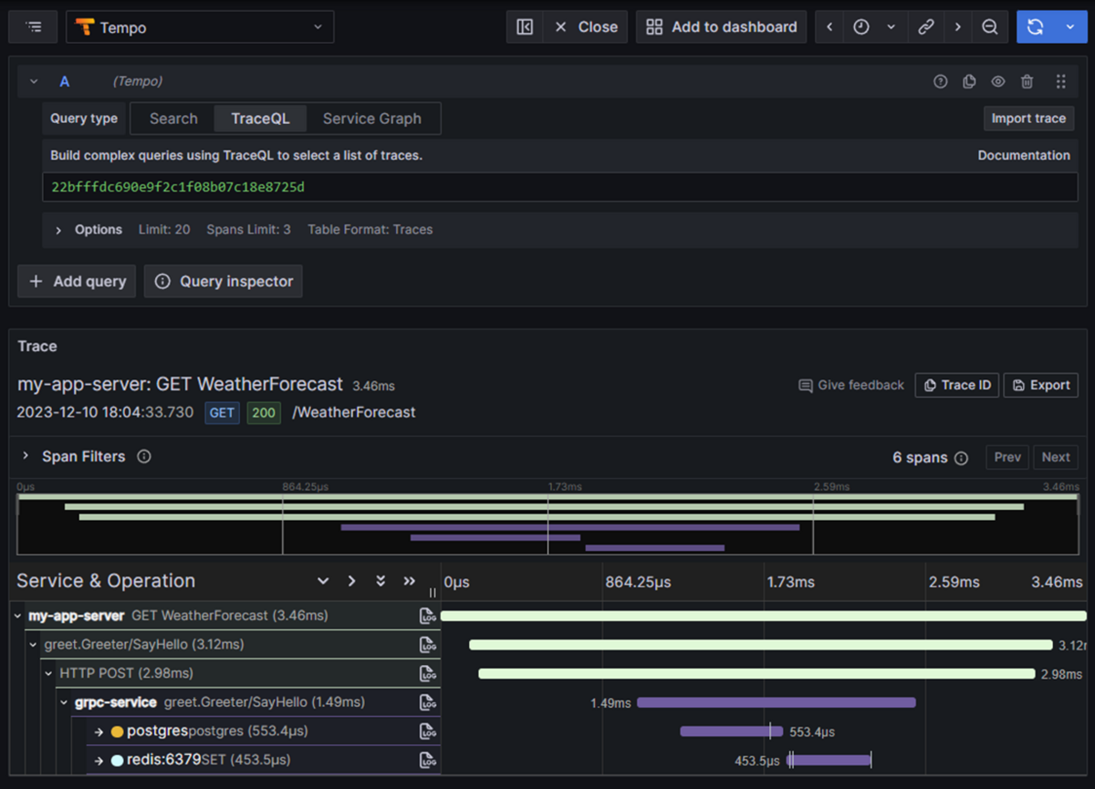Run the query with refresh button
This screenshot has height=789, width=1095.
coord(1036,27)
